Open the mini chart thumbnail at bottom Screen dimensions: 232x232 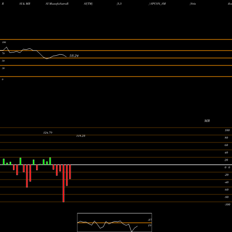115,222
